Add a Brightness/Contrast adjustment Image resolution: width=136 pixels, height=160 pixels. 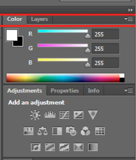35,115
